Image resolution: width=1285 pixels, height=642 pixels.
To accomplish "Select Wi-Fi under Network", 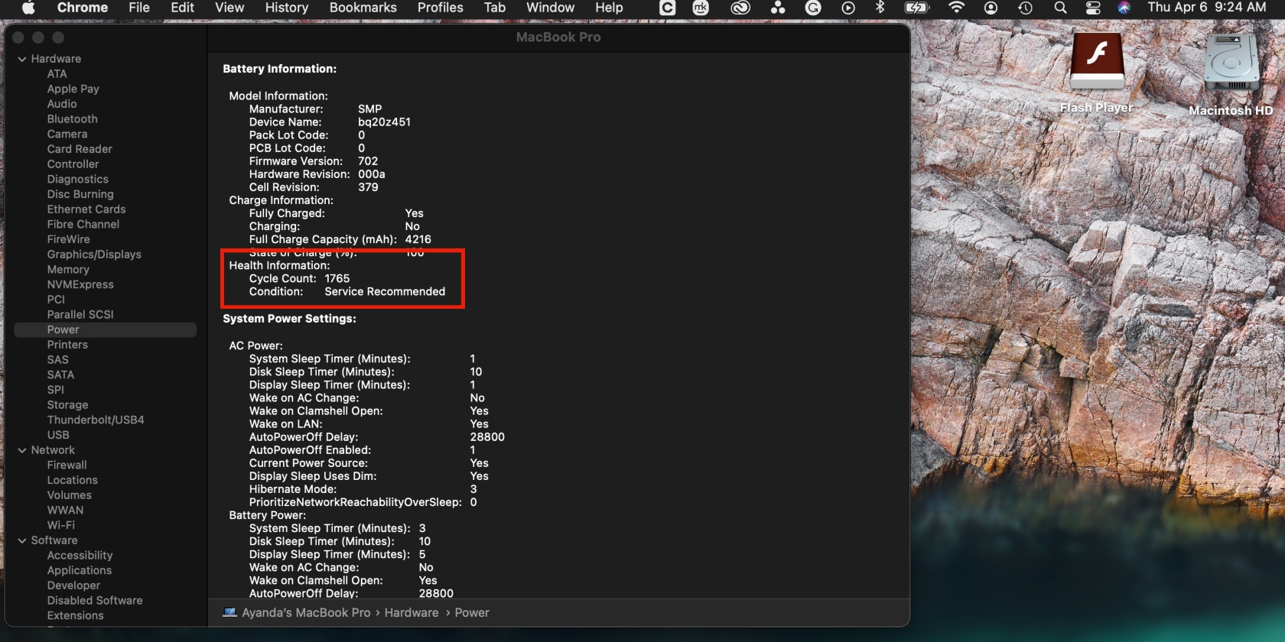I will (x=61, y=525).
